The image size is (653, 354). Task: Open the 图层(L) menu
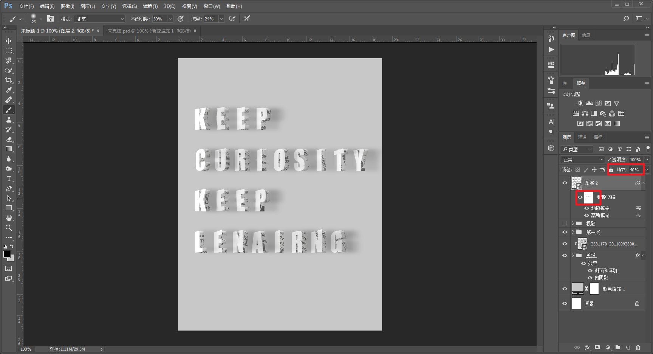[88, 6]
